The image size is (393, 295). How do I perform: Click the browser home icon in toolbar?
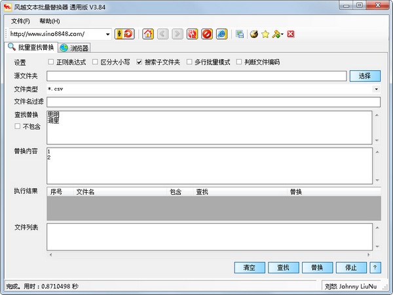tap(148, 33)
